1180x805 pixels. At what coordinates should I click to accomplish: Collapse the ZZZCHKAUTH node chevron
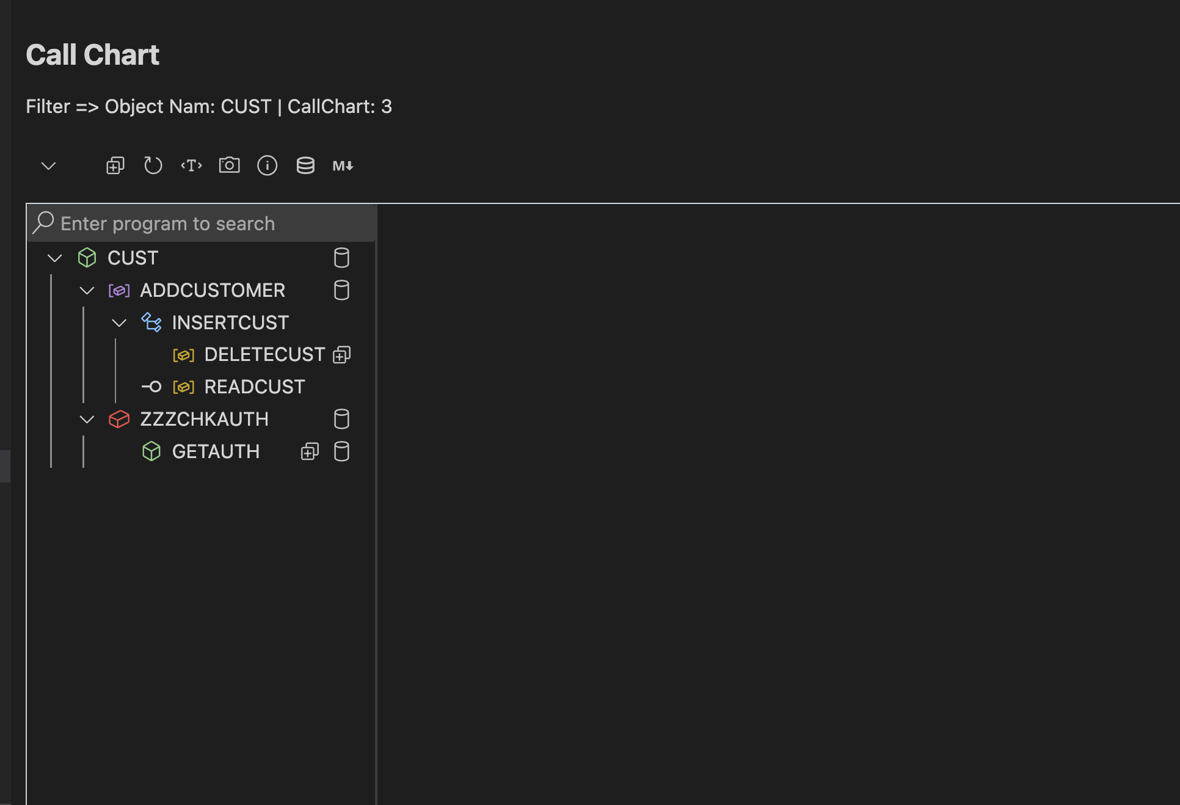[x=87, y=419]
